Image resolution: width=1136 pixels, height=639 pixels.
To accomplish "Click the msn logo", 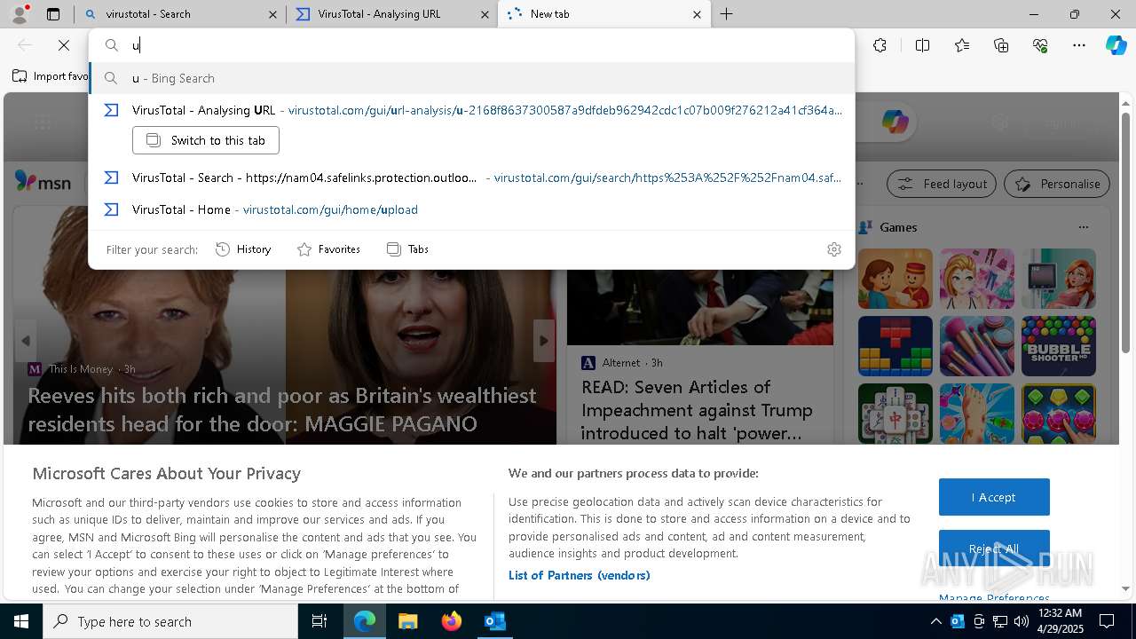I will (x=43, y=182).
